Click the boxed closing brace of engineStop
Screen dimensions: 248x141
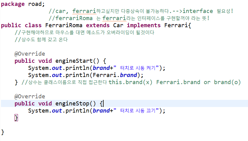[x=16, y=118]
